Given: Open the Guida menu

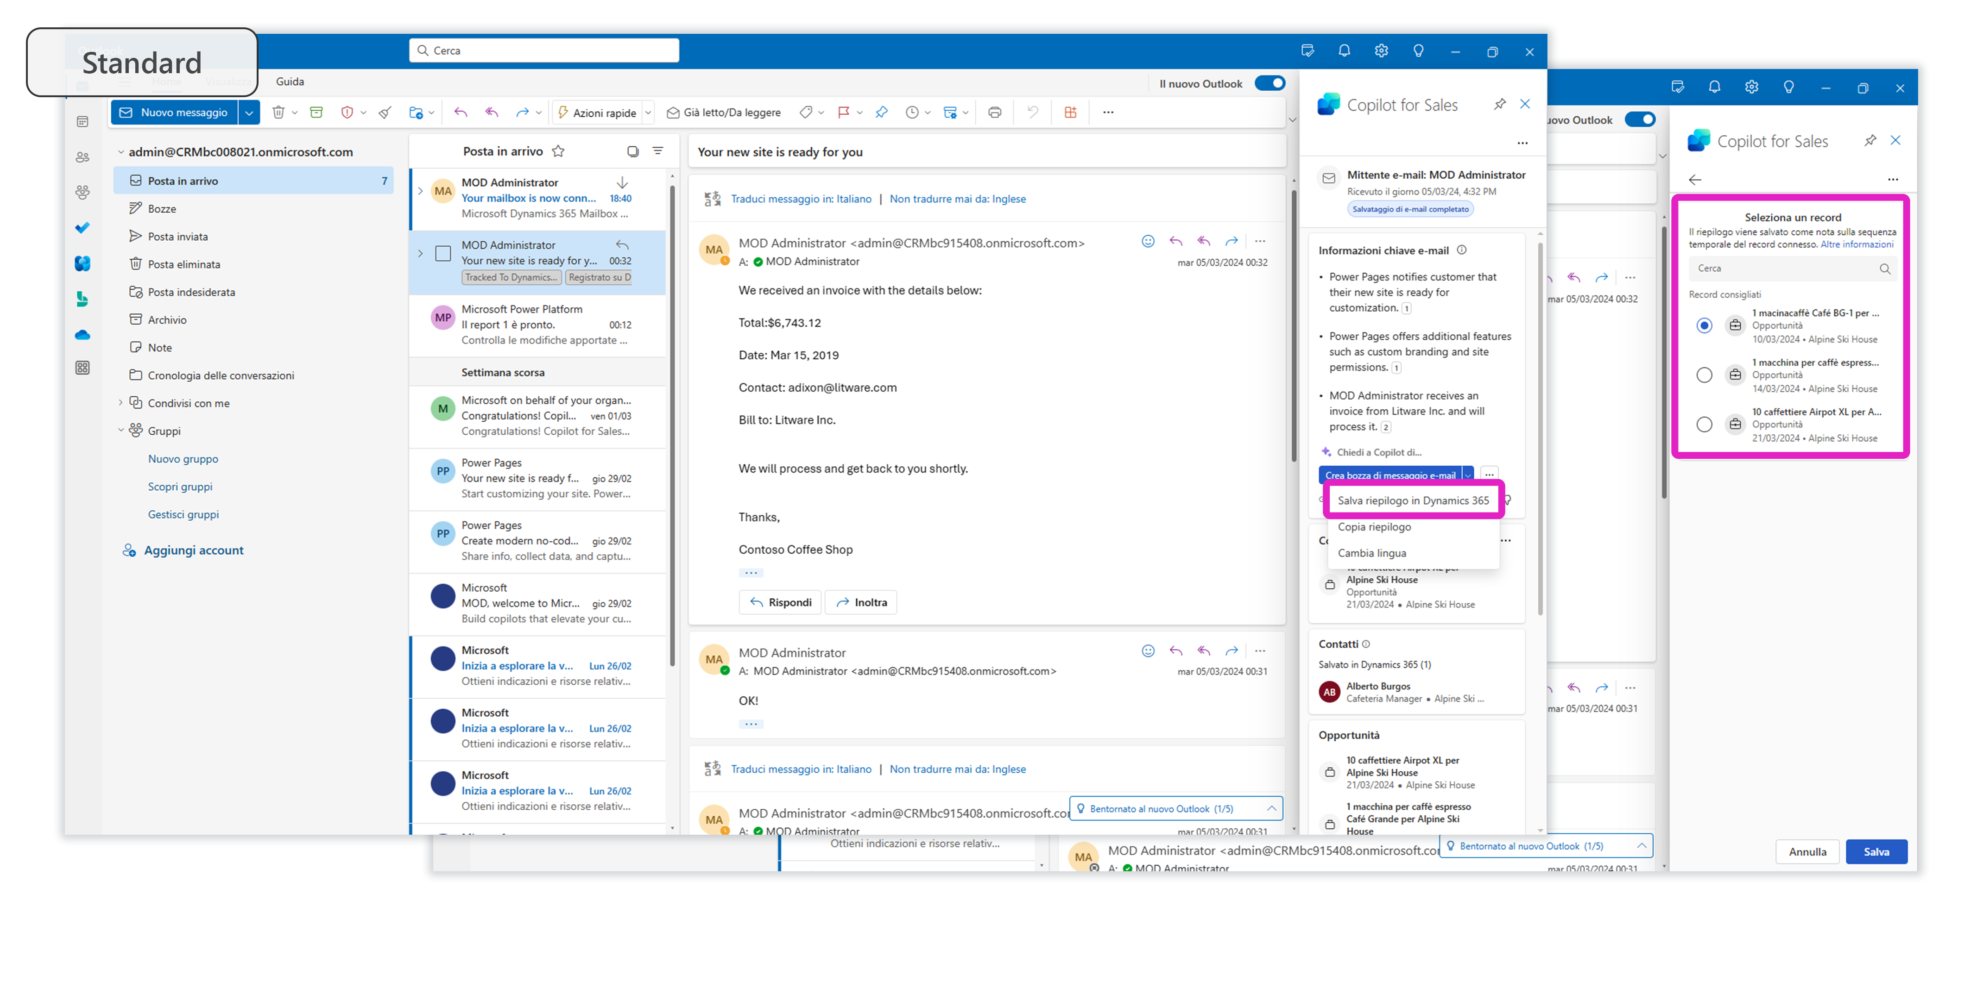Looking at the screenshot, I should click(x=290, y=81).
